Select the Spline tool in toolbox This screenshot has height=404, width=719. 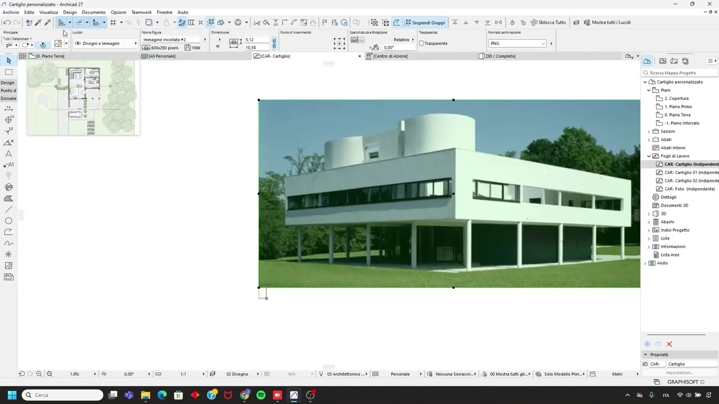click(x=8, y=243)
